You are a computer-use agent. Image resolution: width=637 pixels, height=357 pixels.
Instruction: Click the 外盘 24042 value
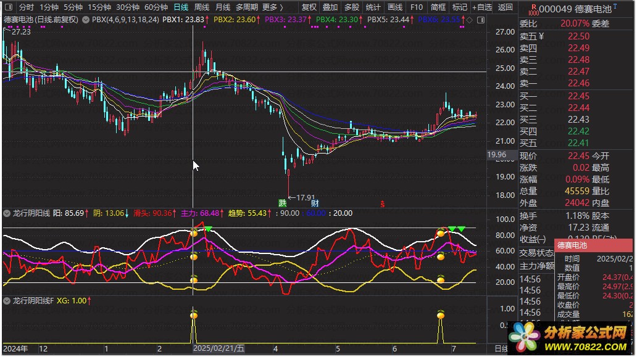tap(577, 203)
